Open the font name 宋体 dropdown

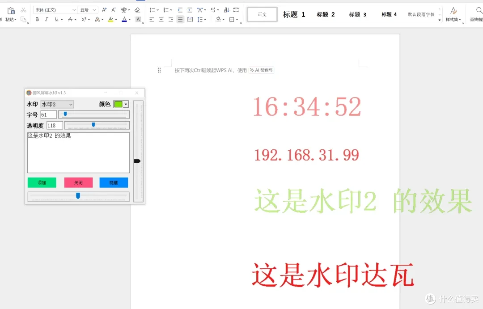point(74,10)
